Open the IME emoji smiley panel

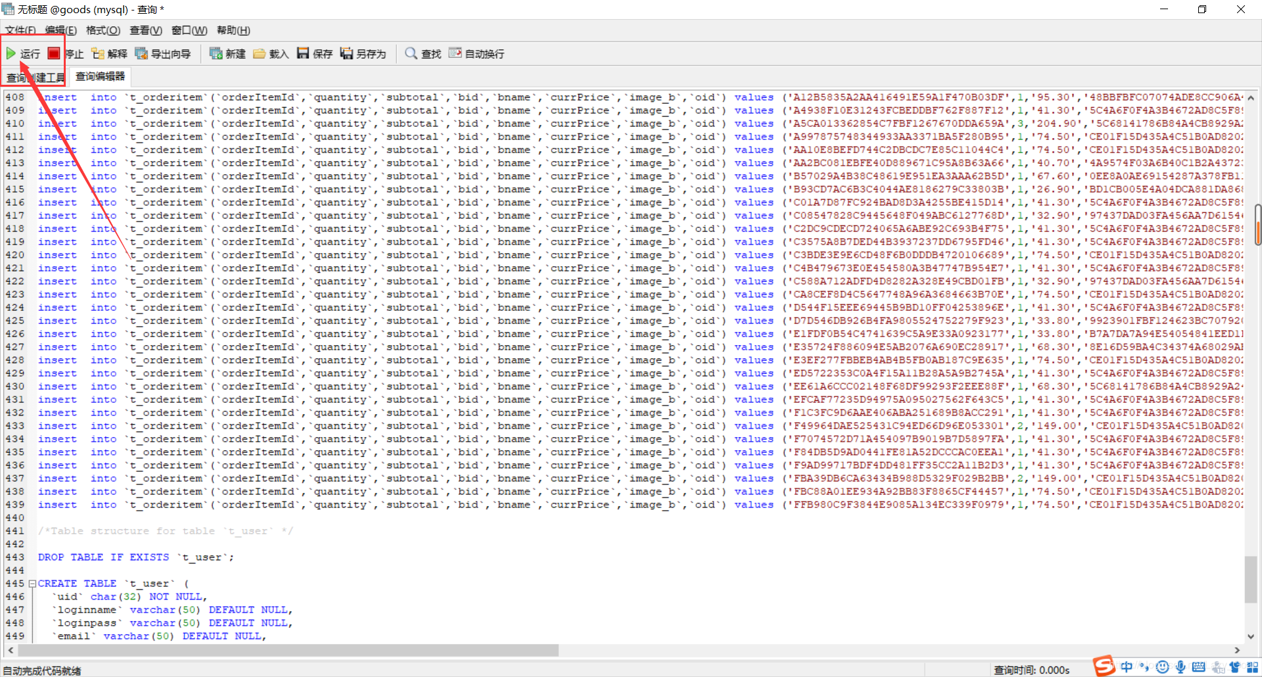1162,667
